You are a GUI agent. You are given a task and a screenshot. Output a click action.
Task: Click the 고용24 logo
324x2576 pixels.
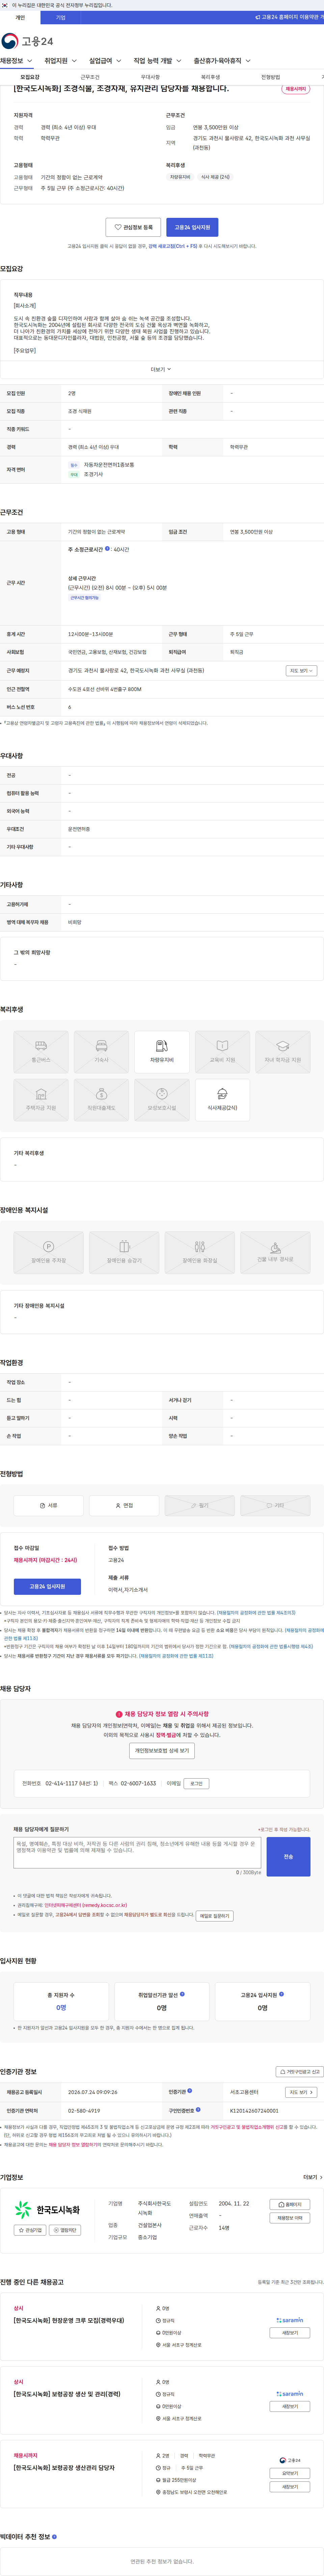click(27, 41)
